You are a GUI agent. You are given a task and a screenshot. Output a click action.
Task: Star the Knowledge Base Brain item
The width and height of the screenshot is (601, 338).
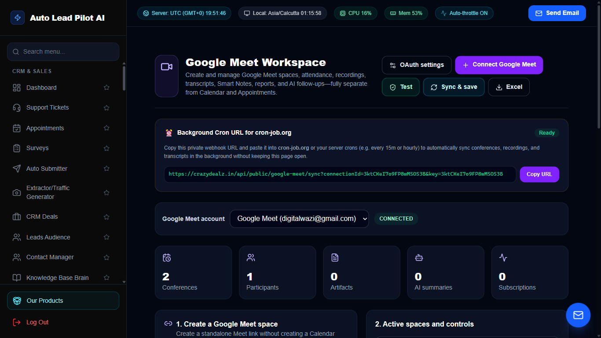(106, 278)
